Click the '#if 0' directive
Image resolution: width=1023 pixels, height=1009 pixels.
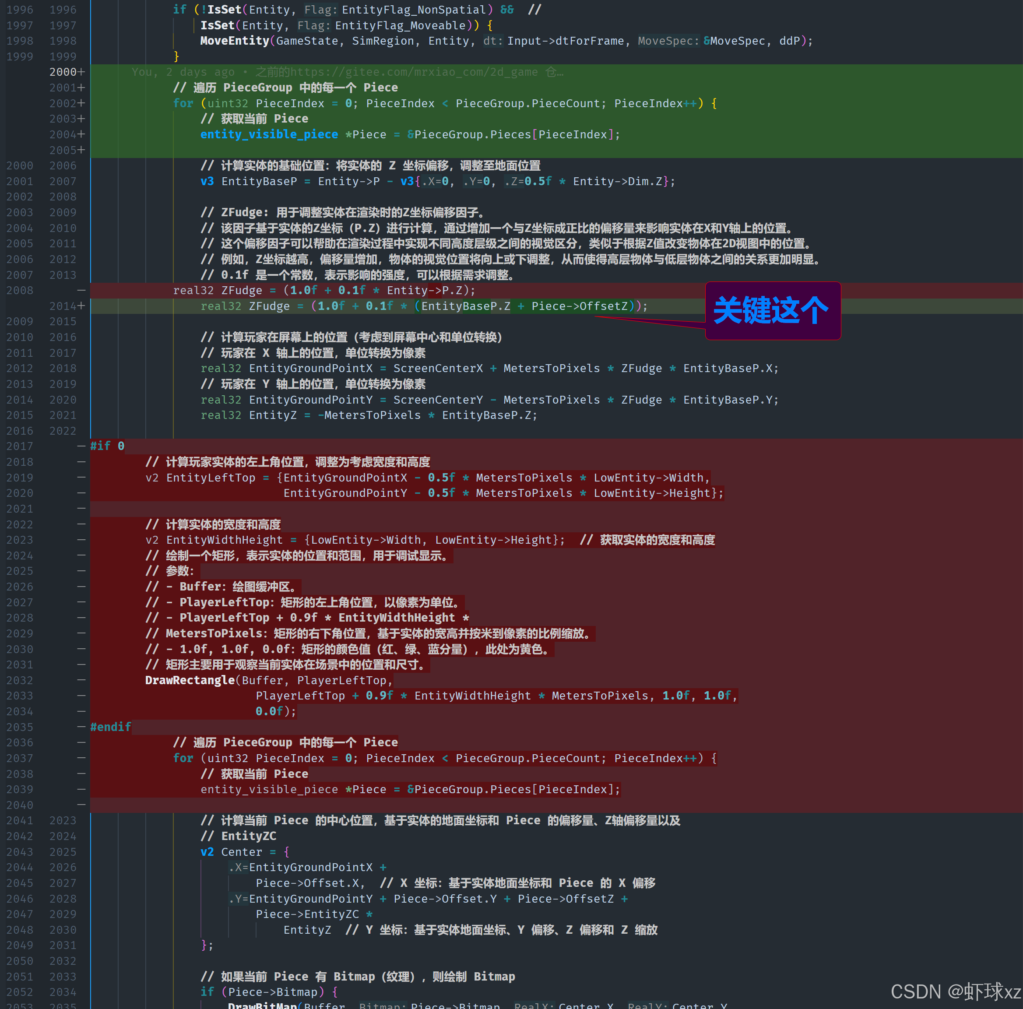click(x=108, y=446)
